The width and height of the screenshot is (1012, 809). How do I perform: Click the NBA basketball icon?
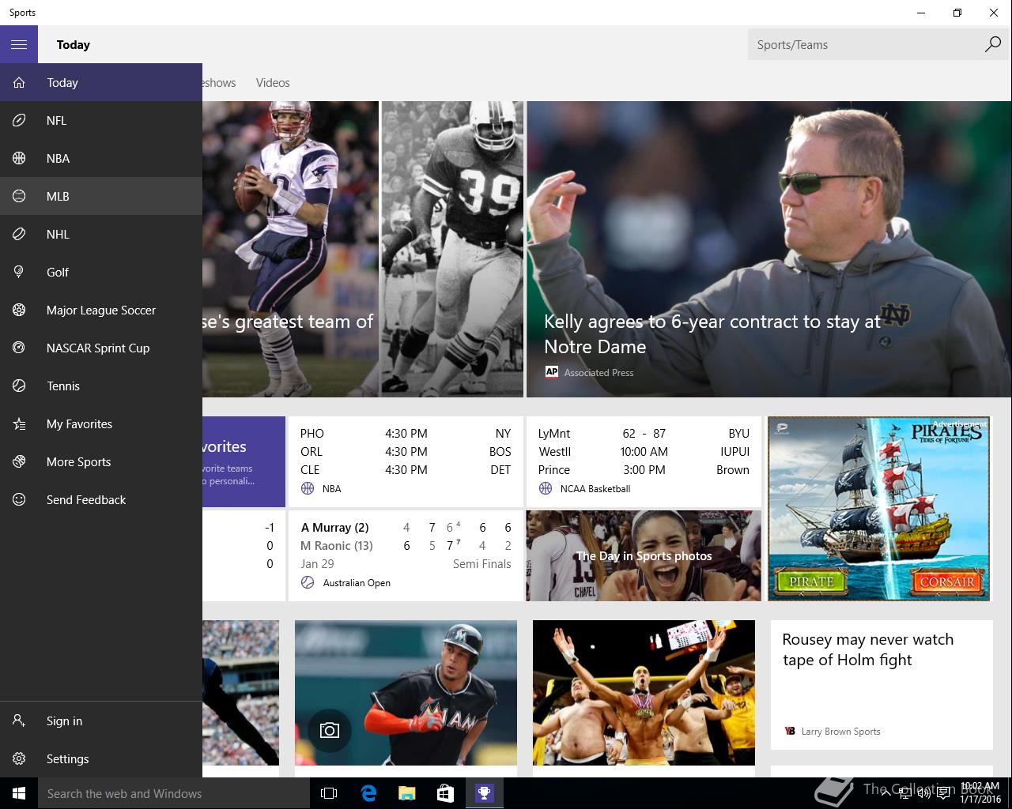[x=19, y=158]
